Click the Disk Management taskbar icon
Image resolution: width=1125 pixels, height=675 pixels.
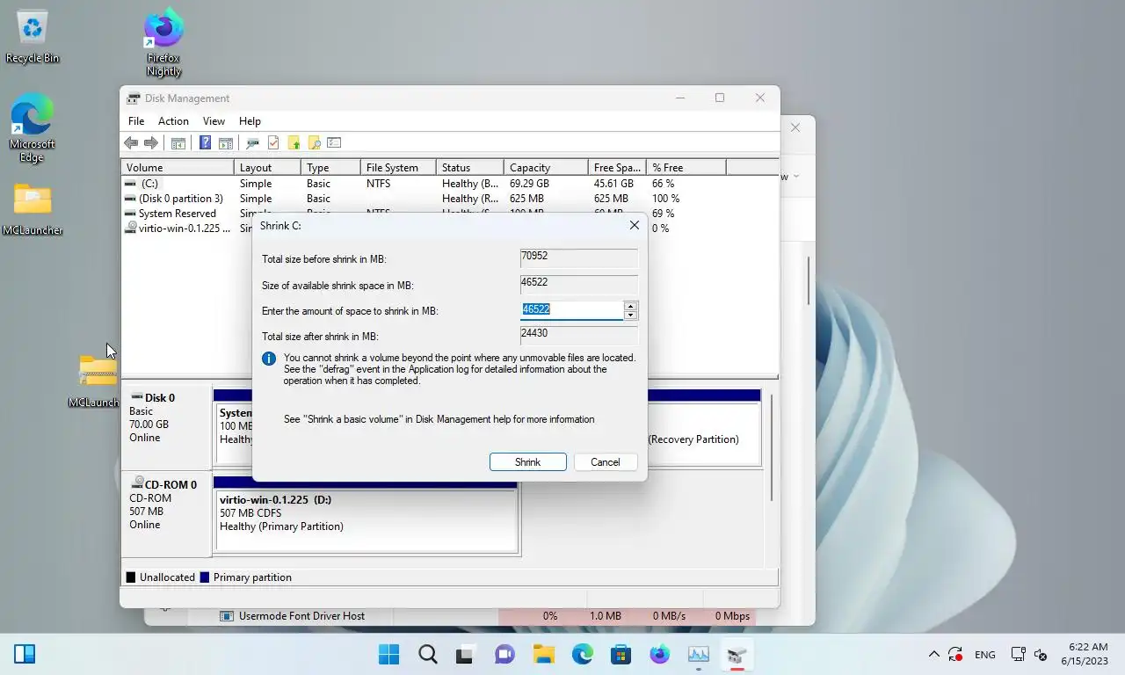pos(737,654)
